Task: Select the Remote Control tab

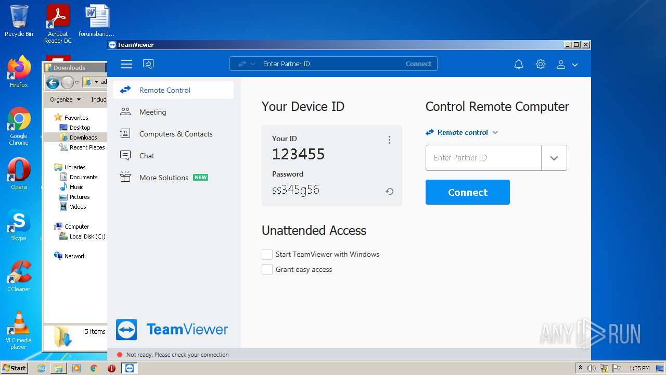Action: click(173, 90)
